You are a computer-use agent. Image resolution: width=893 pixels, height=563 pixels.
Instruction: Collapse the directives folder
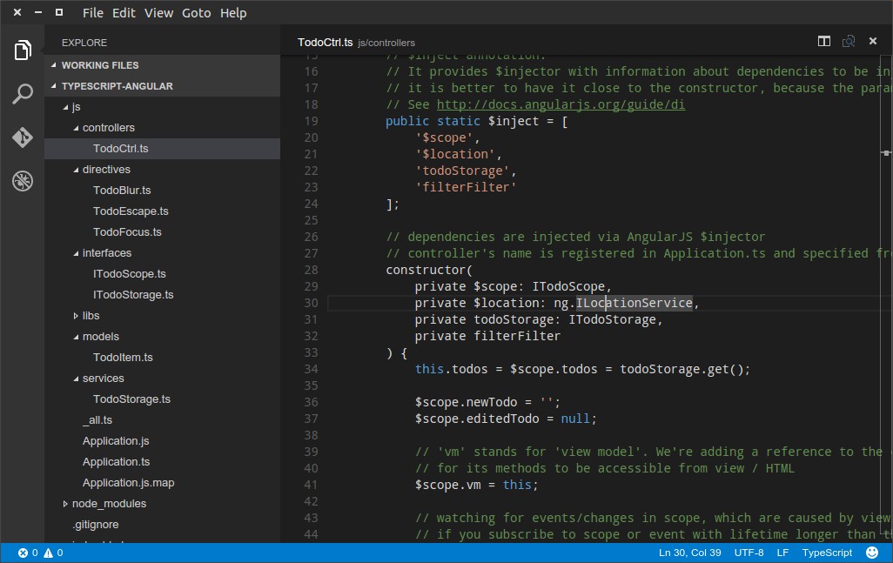76,170
